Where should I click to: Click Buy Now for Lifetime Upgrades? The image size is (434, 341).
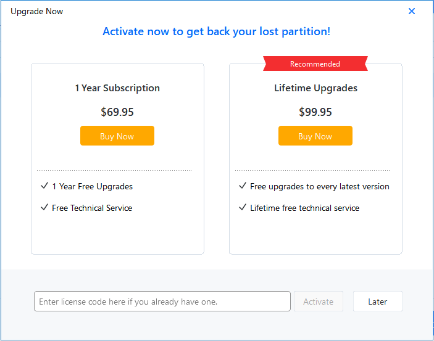pos(315,136)
